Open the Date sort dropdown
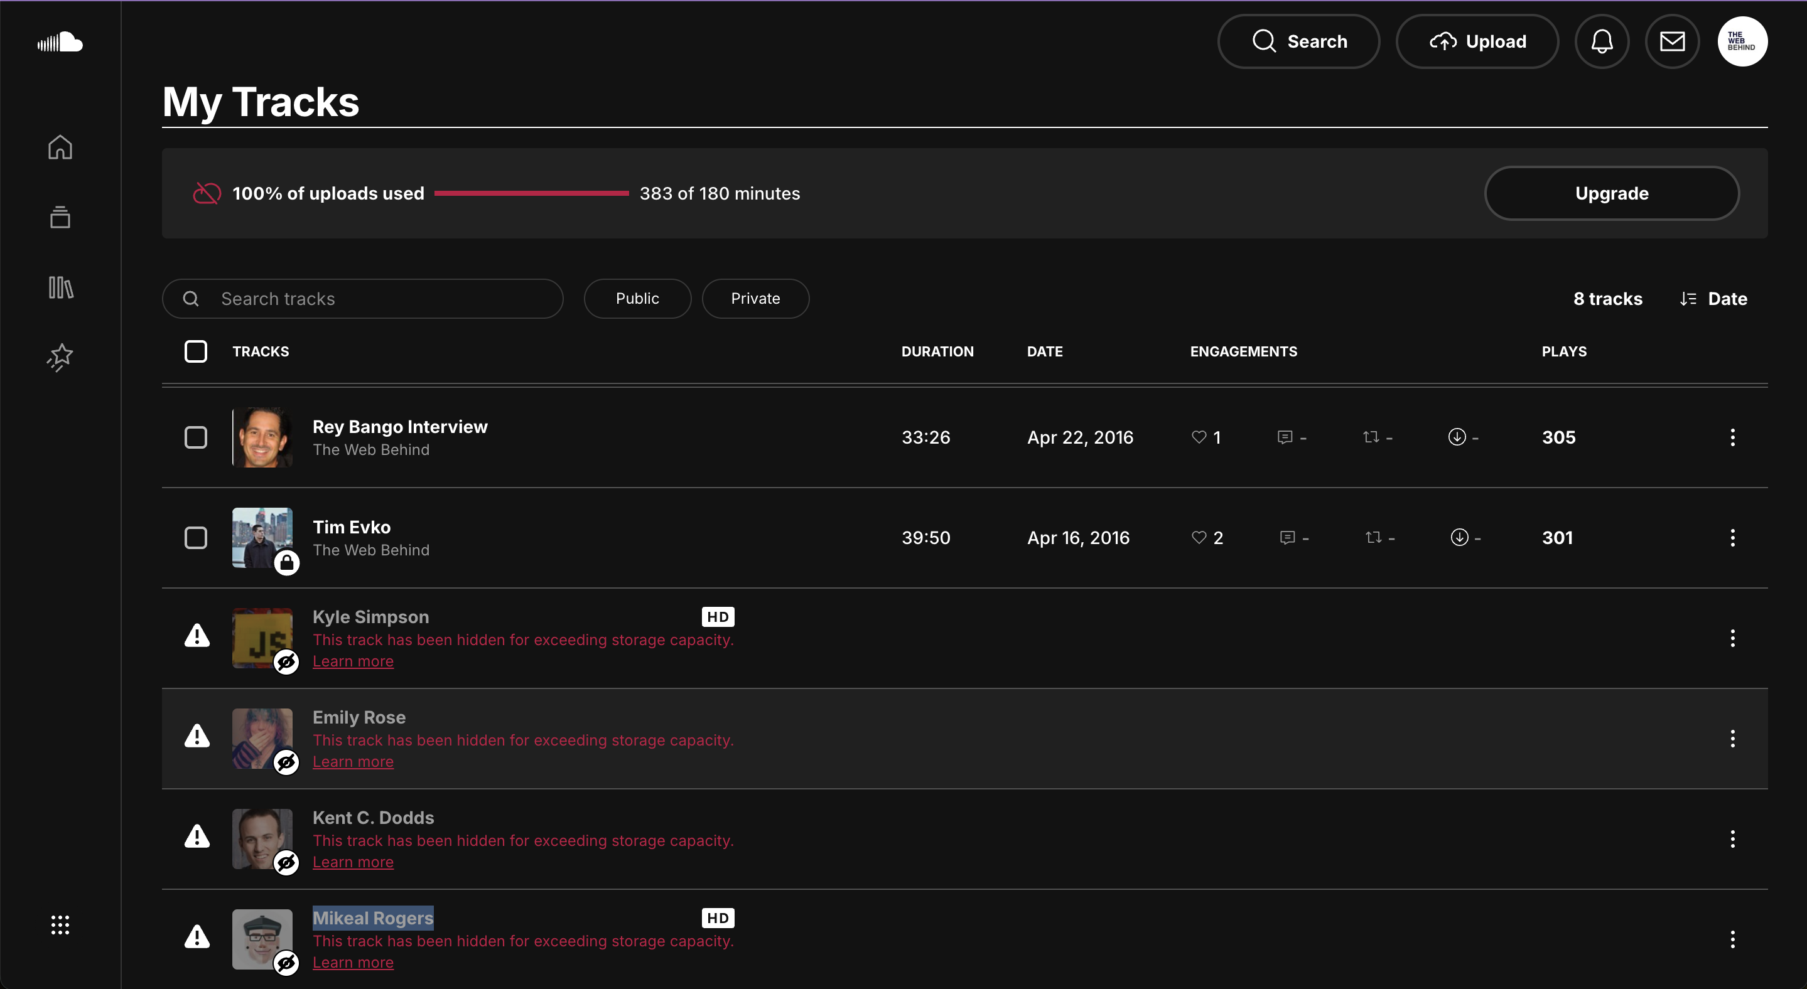Viewport: 1807px width, 989px height. tap(1713, 298)
